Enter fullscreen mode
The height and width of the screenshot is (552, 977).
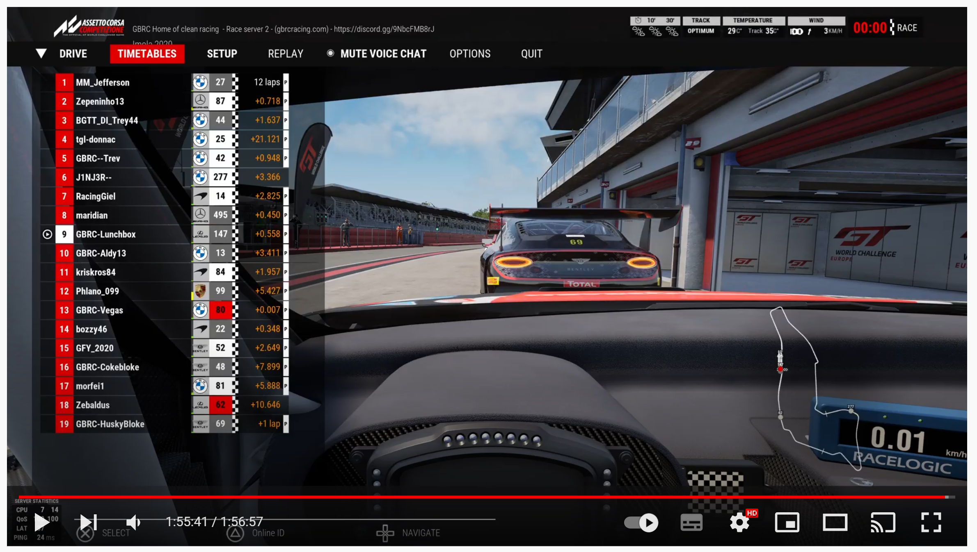pos(931,523)
